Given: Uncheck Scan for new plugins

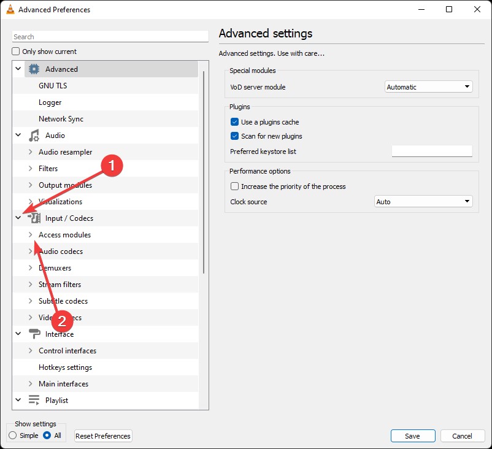Looking at the screenshot, I should (234, 136).
